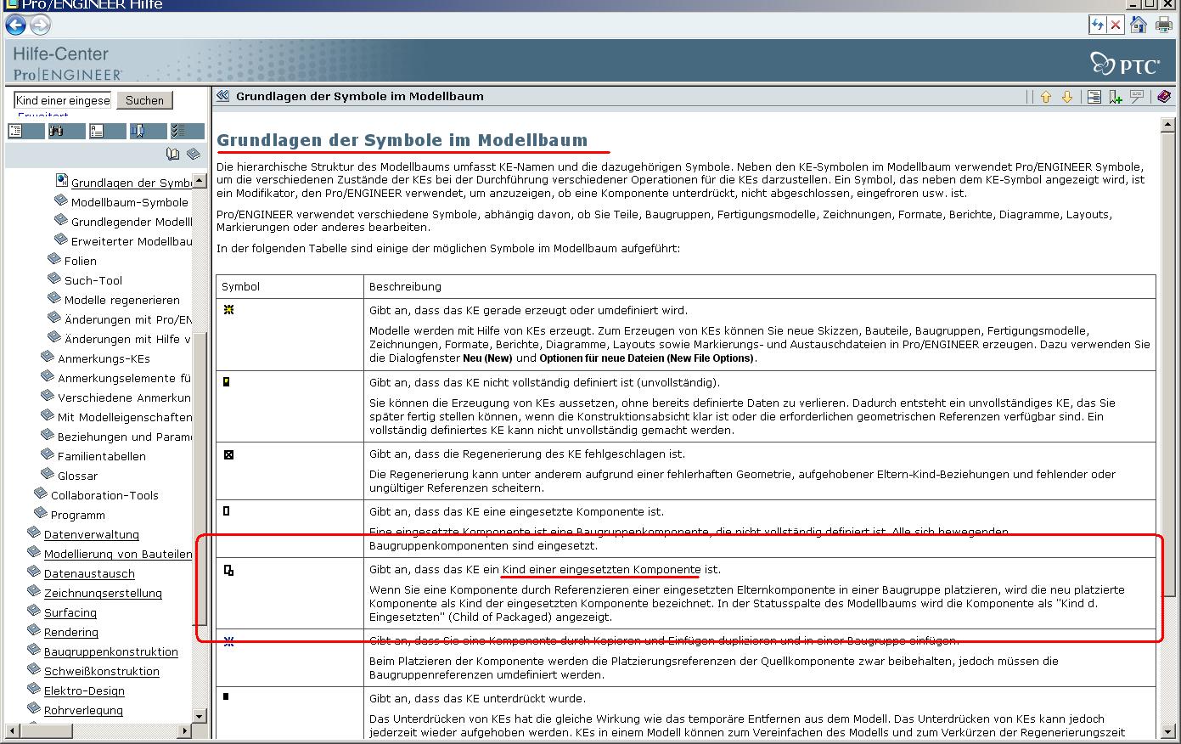Switch to the binoculars search tab
Screen dimensions: 1181x744
[x=66, y=131]
